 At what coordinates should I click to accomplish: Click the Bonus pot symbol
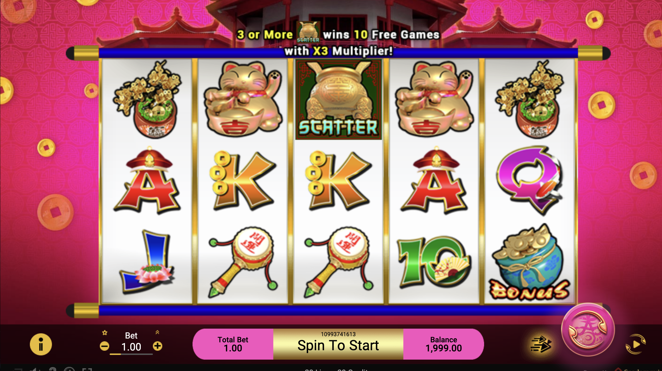coord(530,262)
